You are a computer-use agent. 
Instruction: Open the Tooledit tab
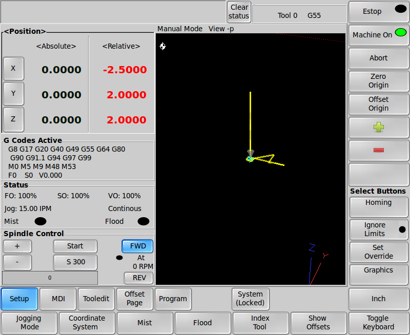(x=96, y=299)
